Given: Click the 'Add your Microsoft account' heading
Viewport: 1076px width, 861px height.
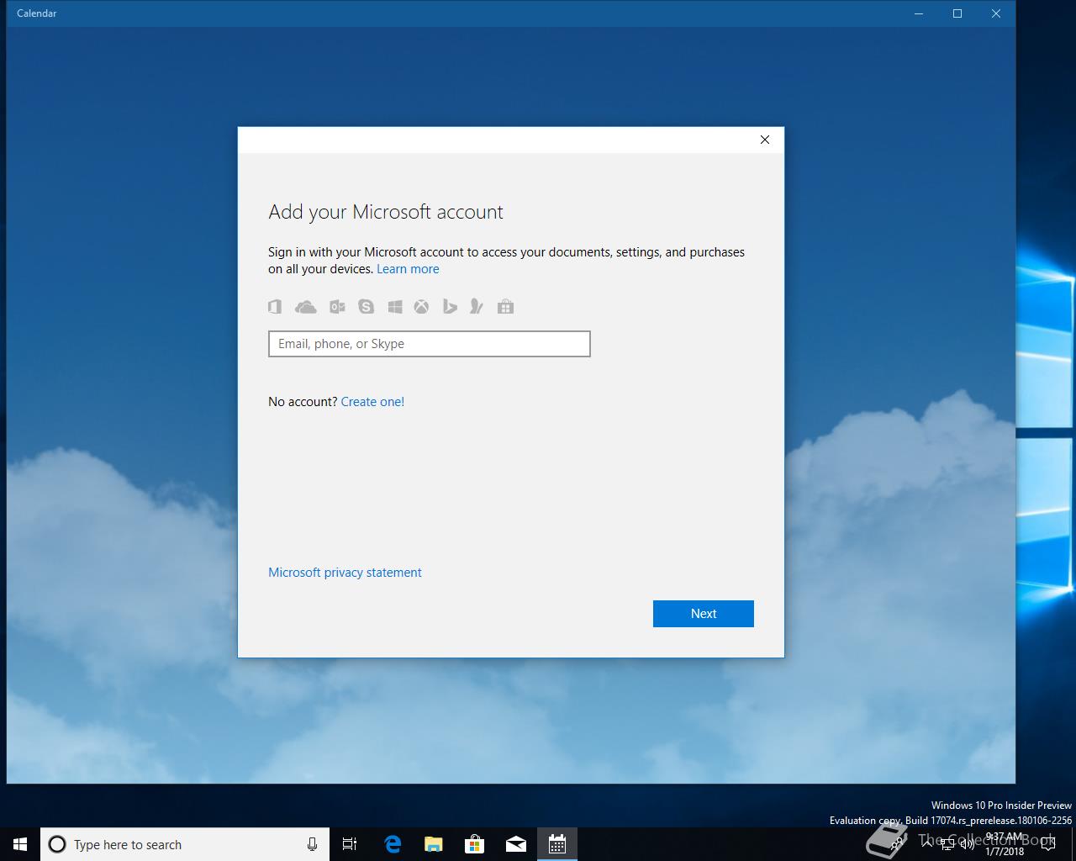Looking at the screenshot, I should [386, 212].
